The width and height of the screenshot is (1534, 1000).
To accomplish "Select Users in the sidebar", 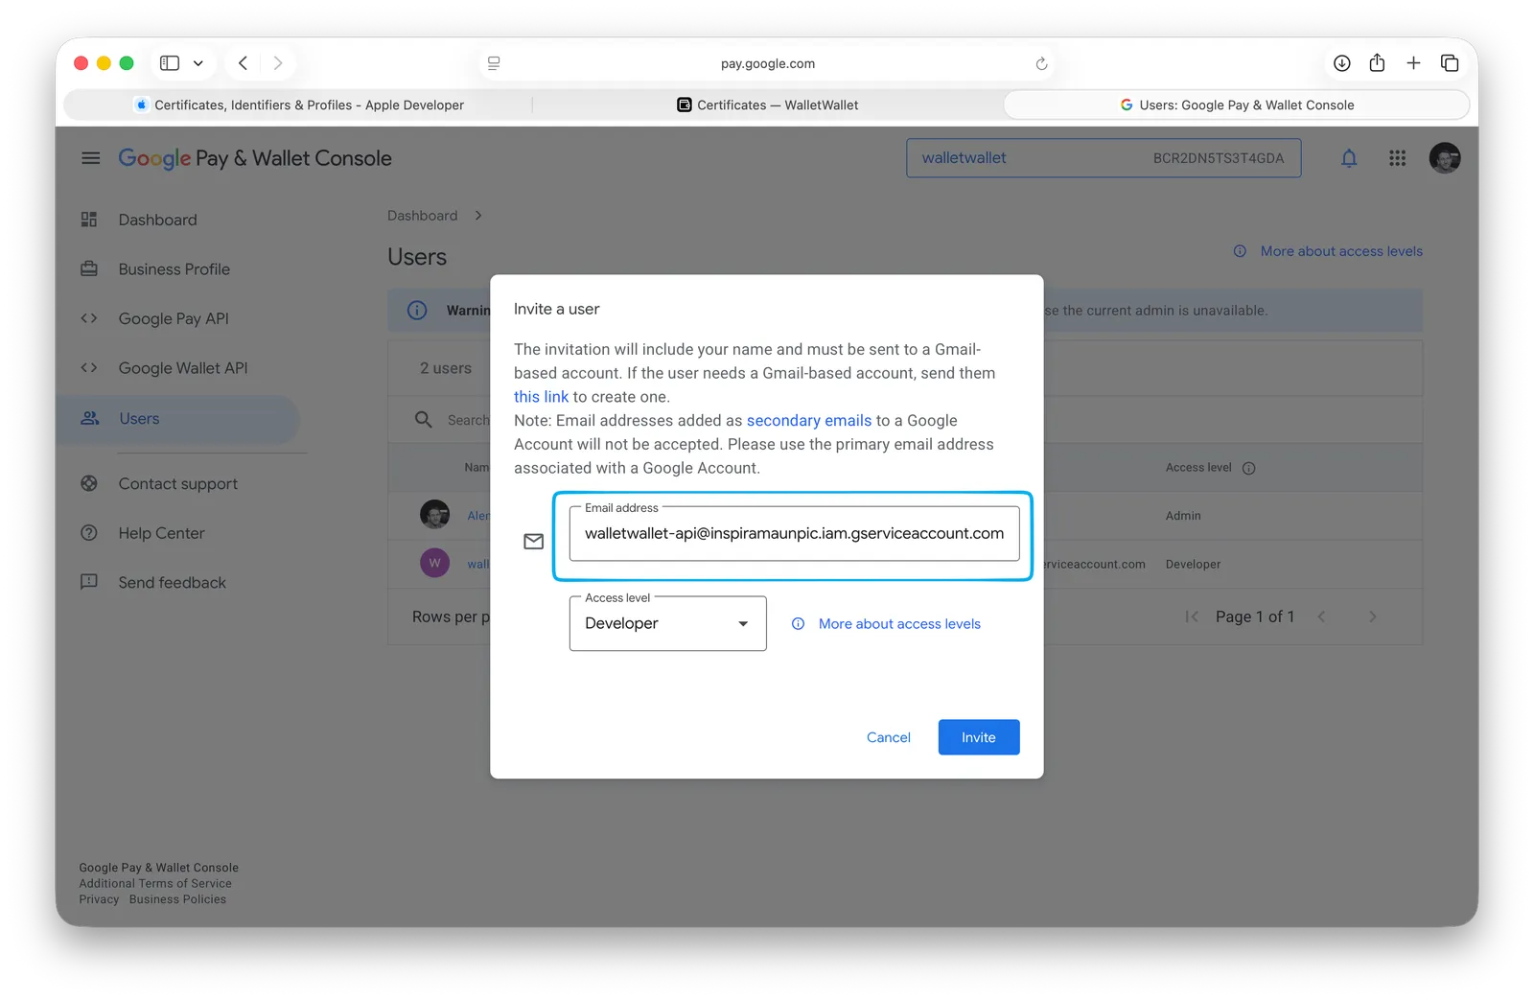I will (178, 419).
